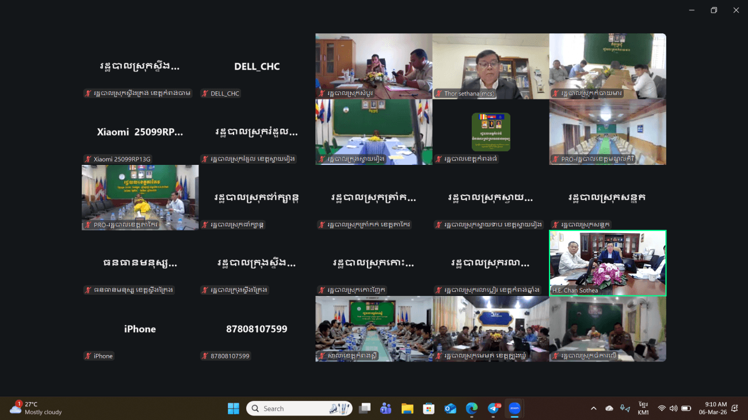
Task: Select the H.E. Chan Sothea video tile
Action: pyautogui.click(x=608, y=263)
